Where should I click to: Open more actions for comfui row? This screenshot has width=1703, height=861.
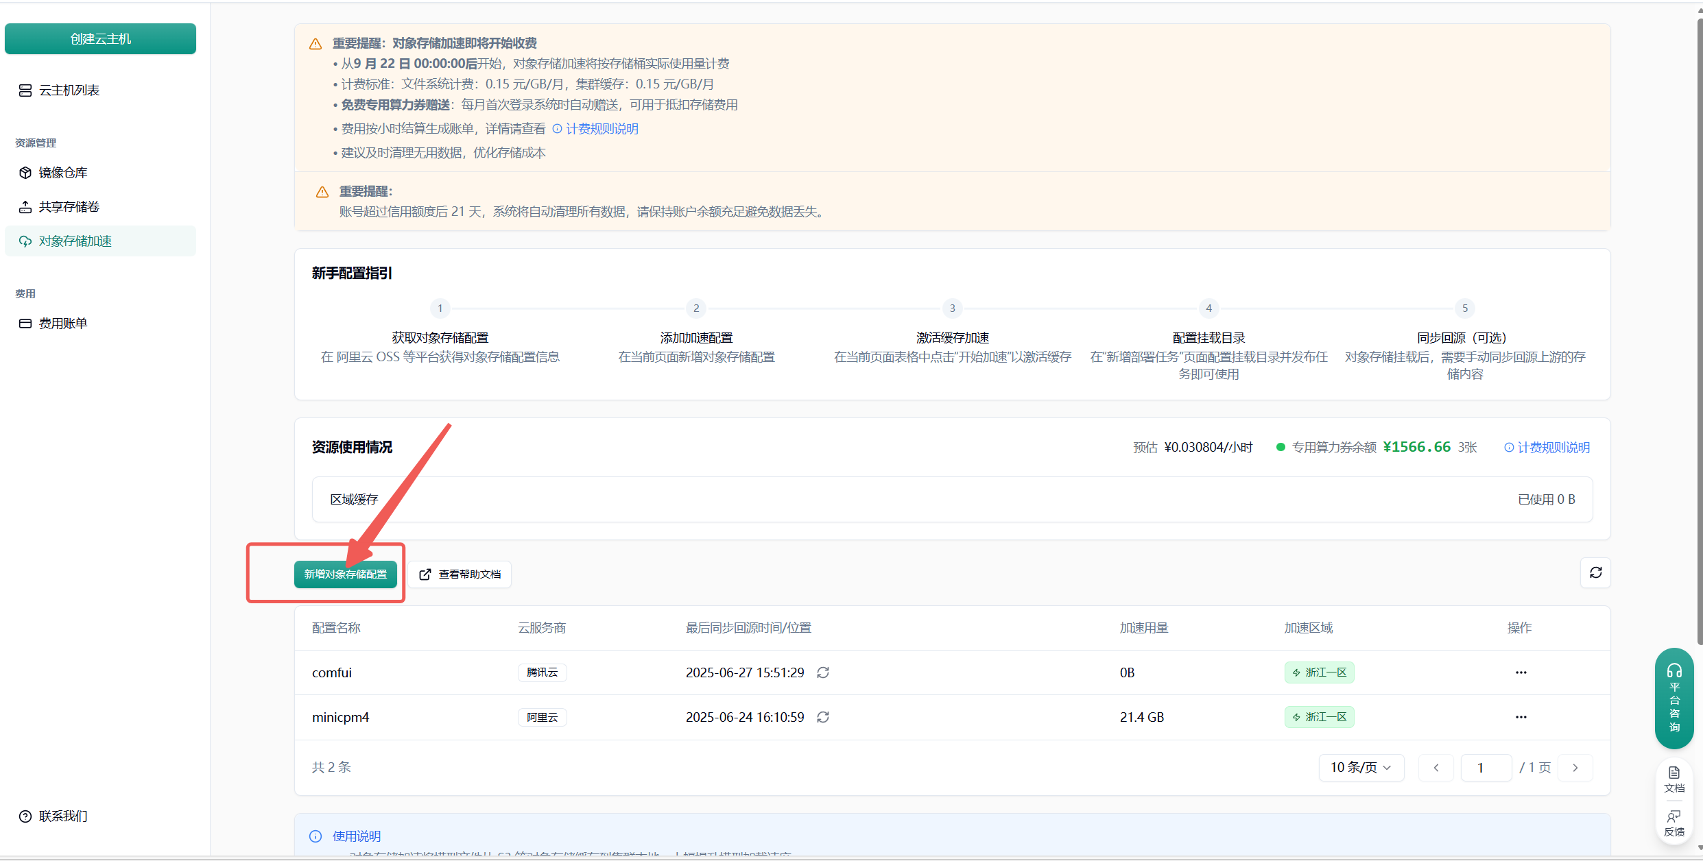click(1521, 672)
